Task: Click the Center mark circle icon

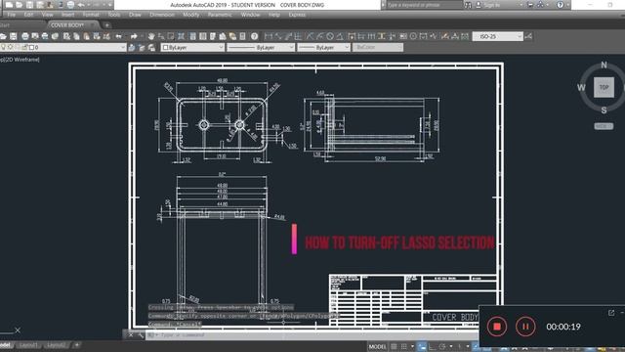Action: (x=413, y=37)
